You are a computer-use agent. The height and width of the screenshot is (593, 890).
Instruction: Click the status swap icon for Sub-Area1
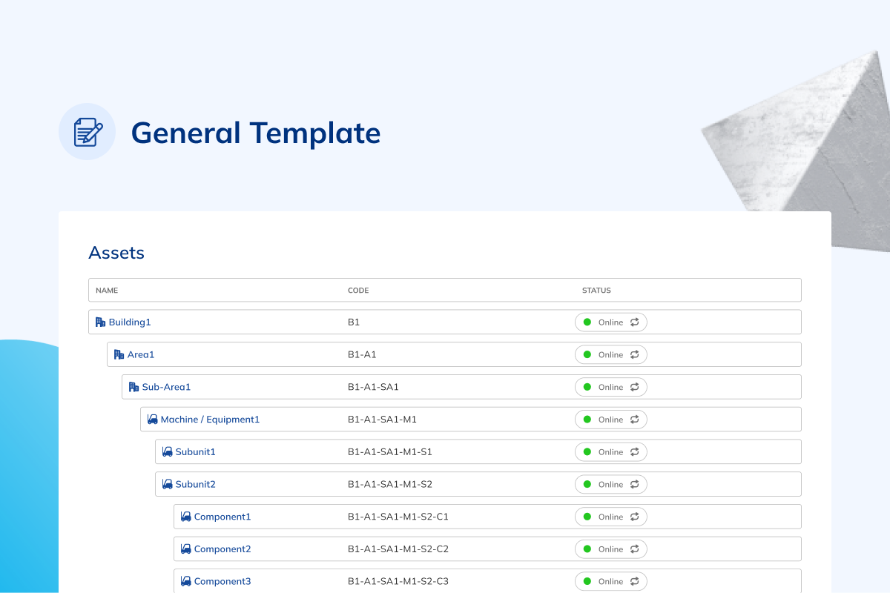[634, 387]
